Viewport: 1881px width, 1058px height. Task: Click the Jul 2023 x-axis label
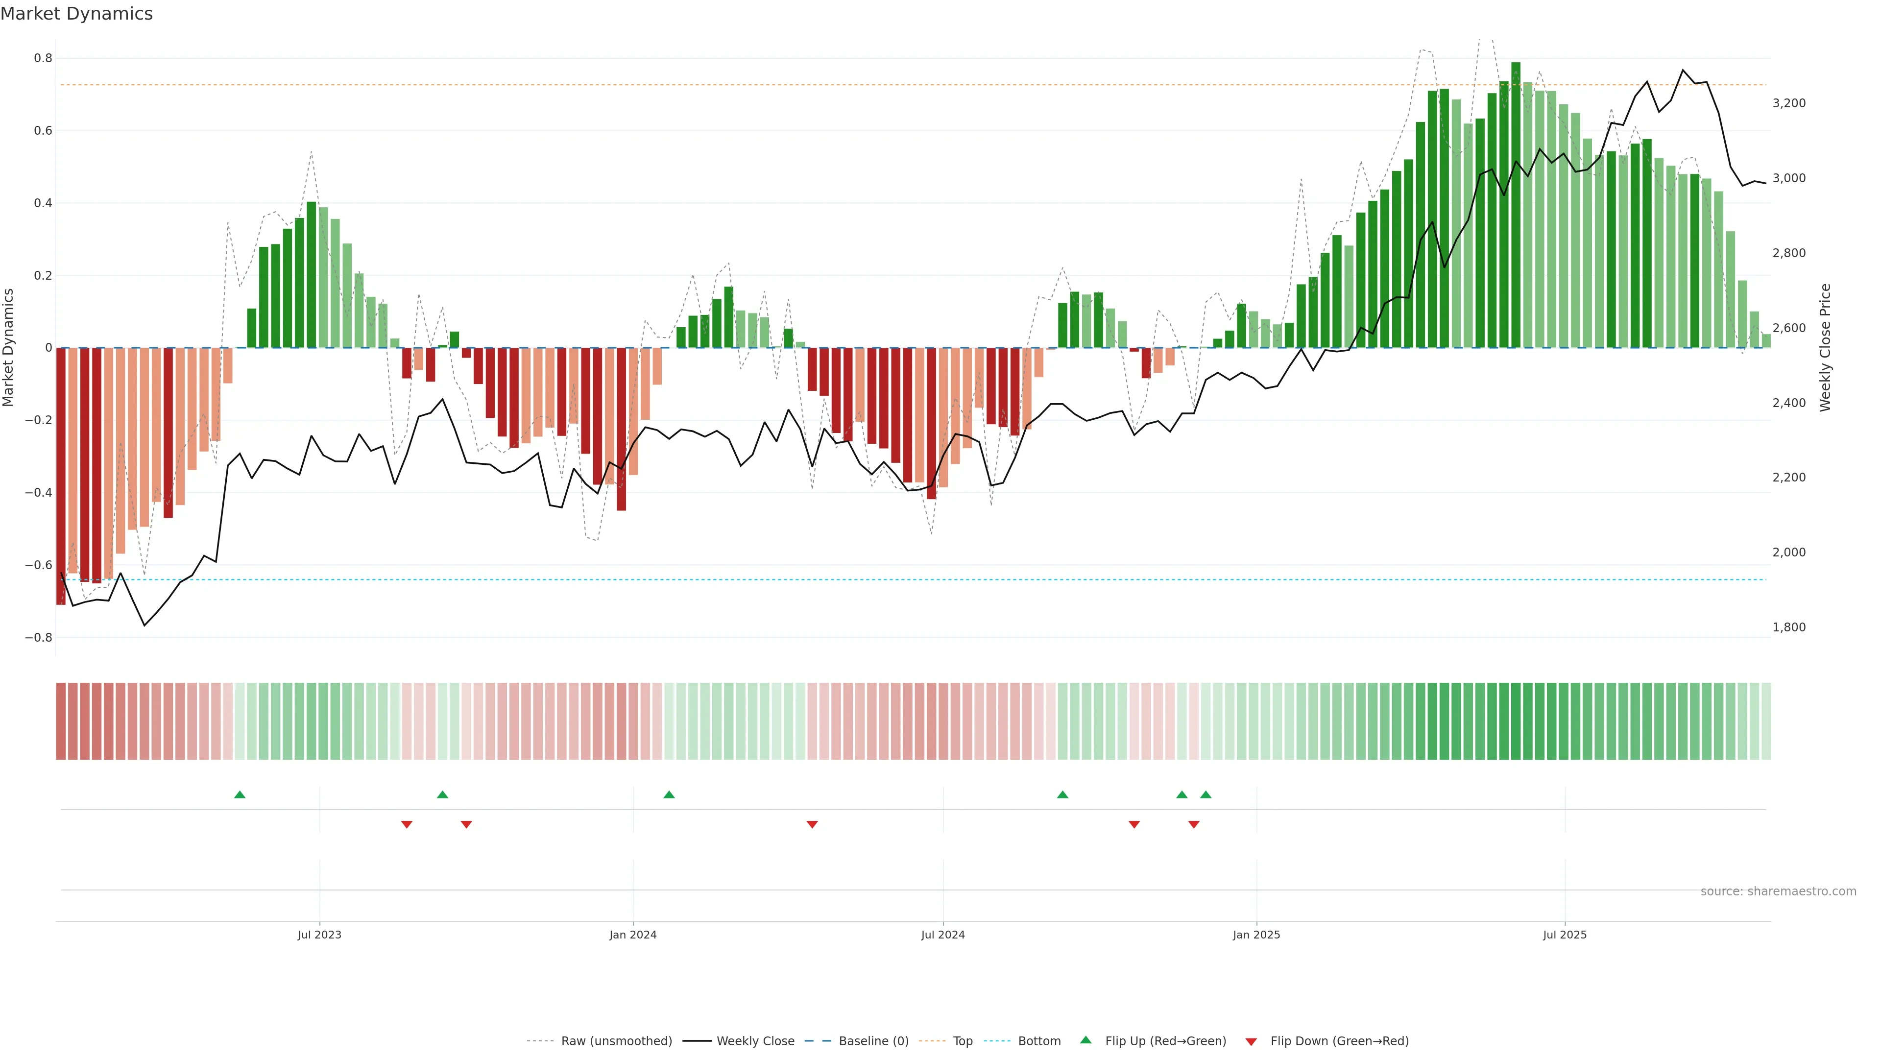point(319,935)
